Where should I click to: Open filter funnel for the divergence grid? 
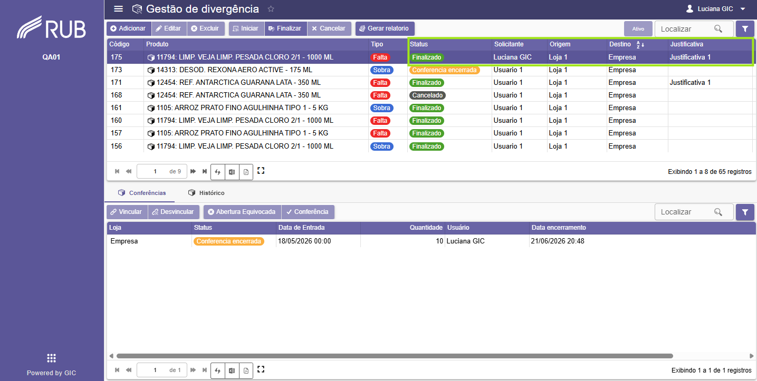click(745, 28)
